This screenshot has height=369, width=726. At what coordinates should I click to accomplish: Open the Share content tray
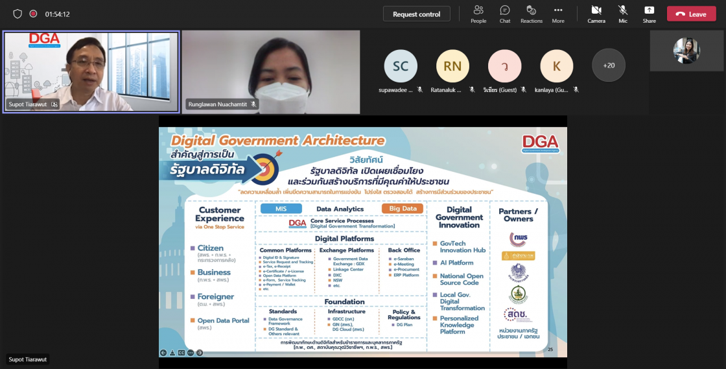click(x=649, y=14)
